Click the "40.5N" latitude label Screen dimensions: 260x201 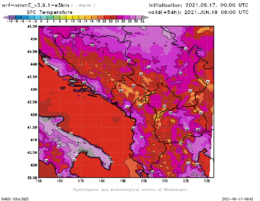click(32, 153)
